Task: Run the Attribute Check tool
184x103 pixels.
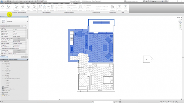Action: [29, 8]
